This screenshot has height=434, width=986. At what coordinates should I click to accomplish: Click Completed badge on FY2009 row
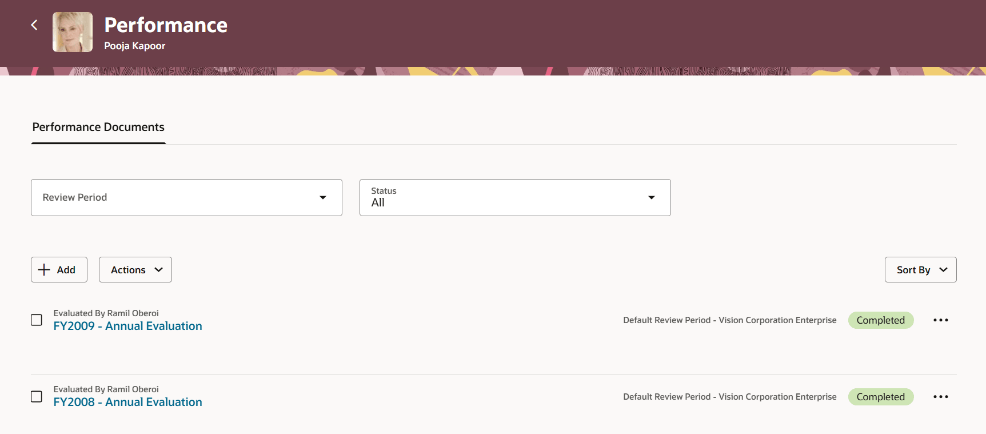pos(881,320)
